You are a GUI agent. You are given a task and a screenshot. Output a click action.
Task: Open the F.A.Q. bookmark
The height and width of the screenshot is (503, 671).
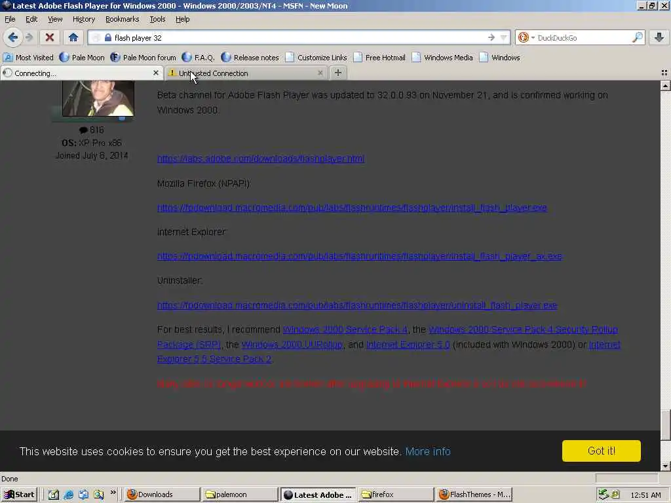(x=198, y=58)
